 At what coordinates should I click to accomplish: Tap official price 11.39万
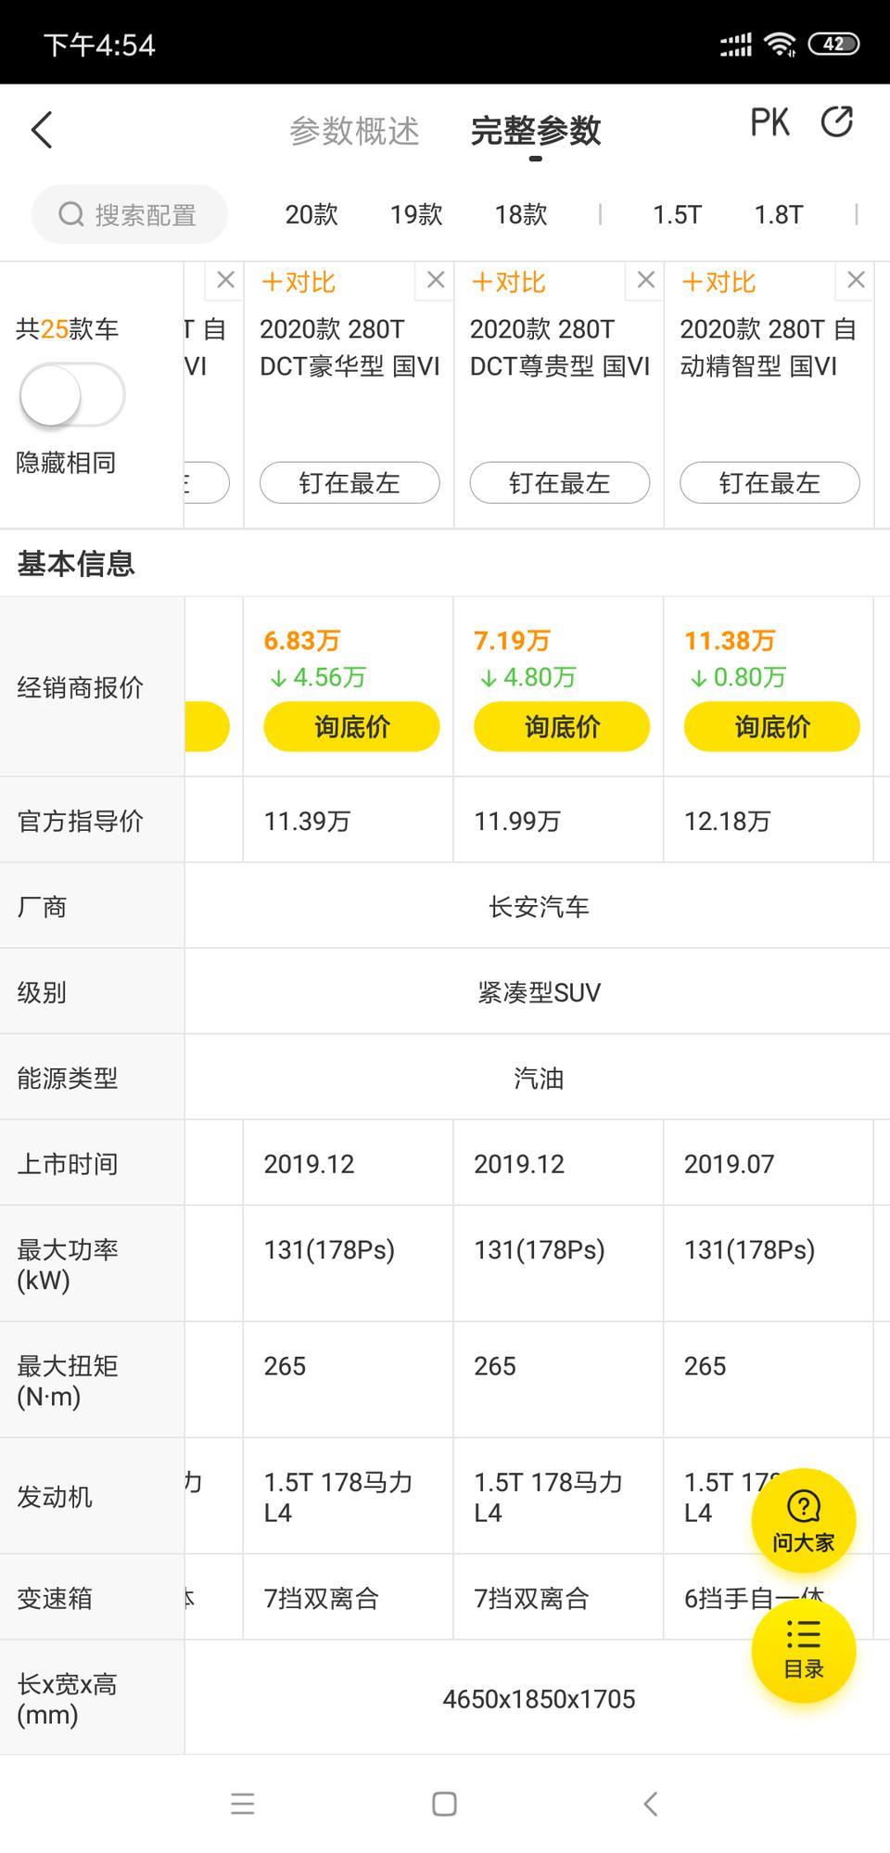[x=307, y=821]
